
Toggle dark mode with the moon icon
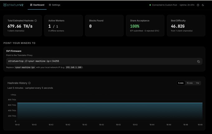coord(203,5)
